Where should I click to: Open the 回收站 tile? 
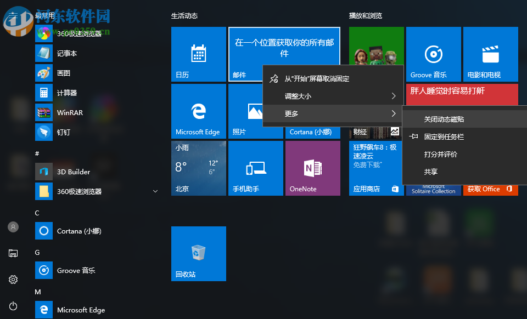(x=198, y=254)
